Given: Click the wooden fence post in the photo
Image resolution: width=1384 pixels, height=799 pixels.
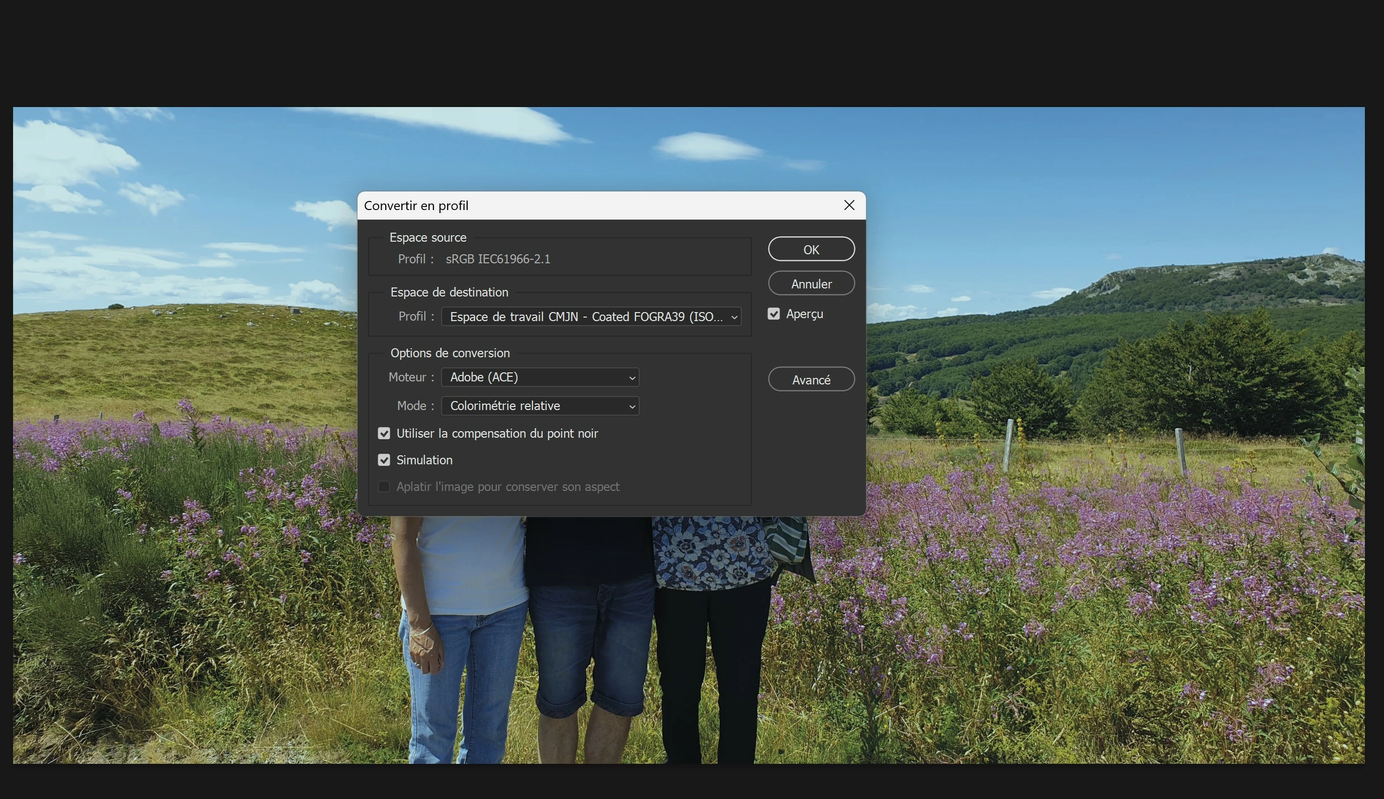Looking at the screenshot, I should click(x=1008, y=445).
